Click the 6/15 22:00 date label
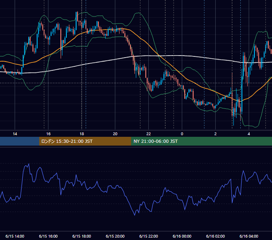The width and height of the screenshot is (272, 240). (148, 236)
